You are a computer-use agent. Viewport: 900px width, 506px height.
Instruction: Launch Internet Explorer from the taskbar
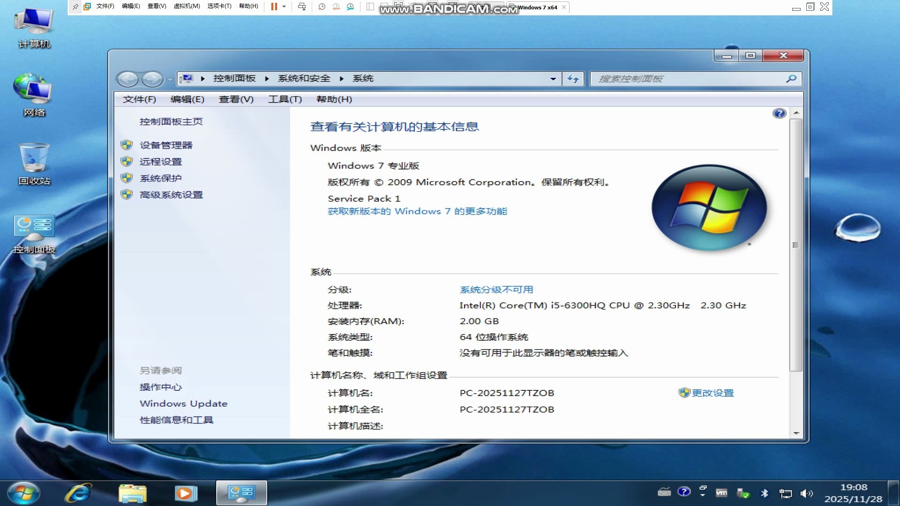pyautogui.click(x=78, y=493)
